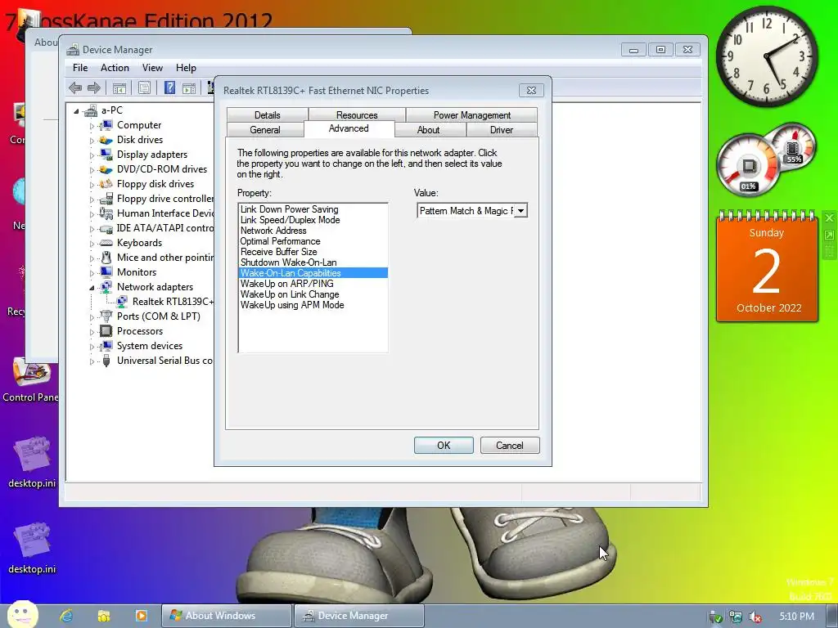The image size is (838, 628).
Task: Switch to the Details tab
Action: click(x=268, y=114)
